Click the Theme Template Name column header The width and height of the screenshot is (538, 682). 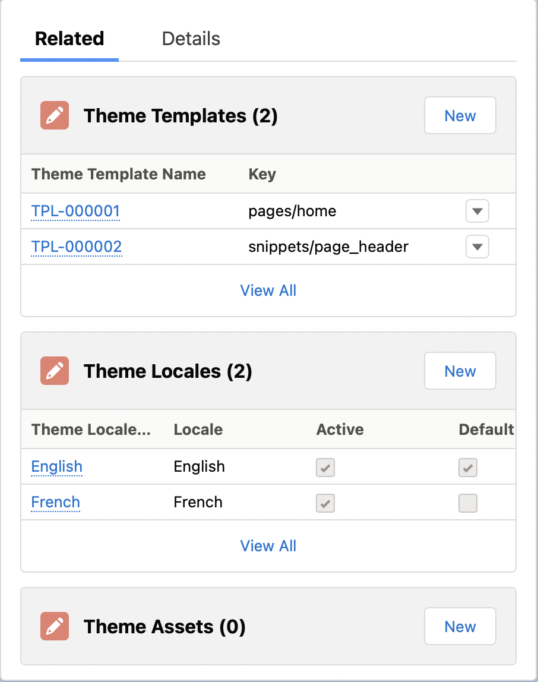point(119,174)
